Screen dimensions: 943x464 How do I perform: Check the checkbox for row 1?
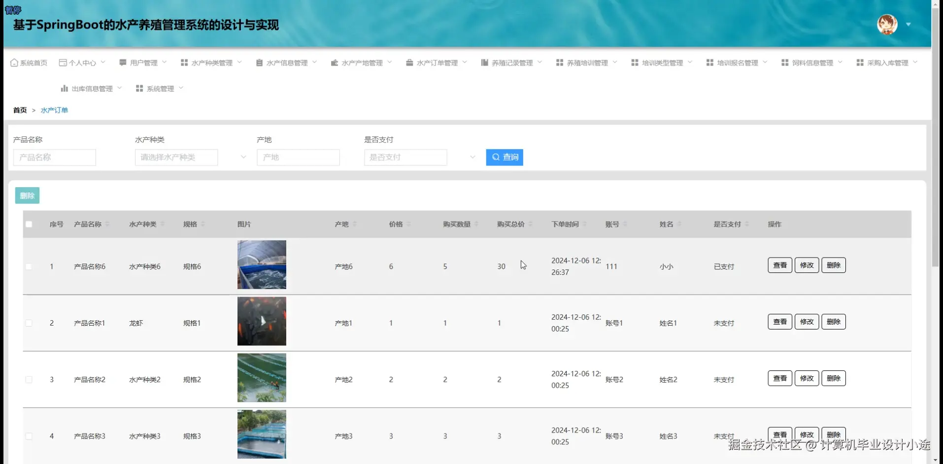(x=29, y=266)
